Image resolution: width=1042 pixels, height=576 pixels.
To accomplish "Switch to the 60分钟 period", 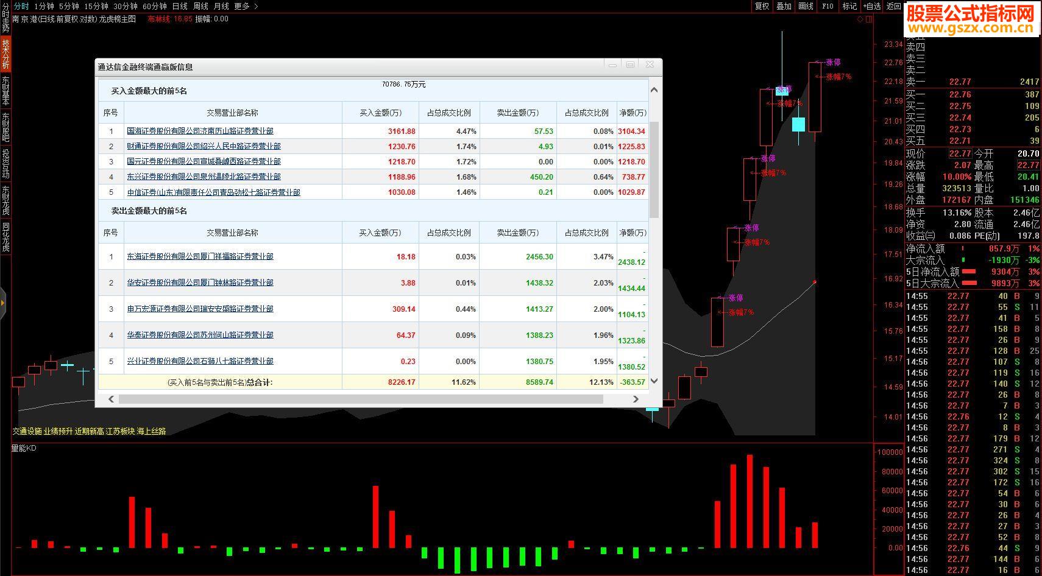I will (x=155, y=6).
